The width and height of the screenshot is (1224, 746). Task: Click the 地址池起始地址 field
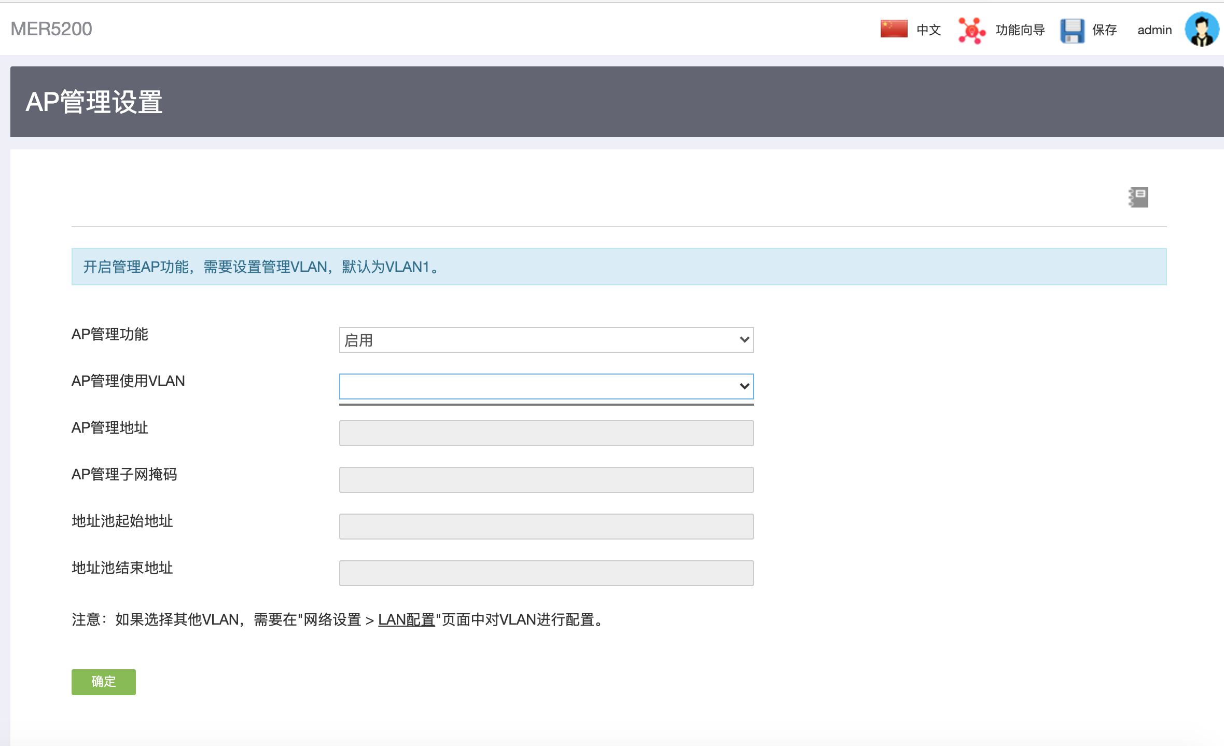point(546,527)
